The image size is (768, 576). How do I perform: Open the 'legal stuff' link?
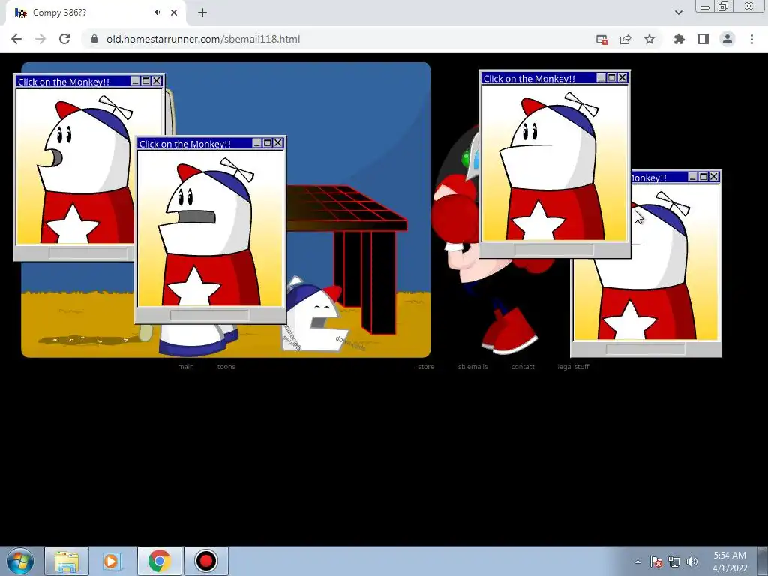pyautogui.click(x=573, y=366)
